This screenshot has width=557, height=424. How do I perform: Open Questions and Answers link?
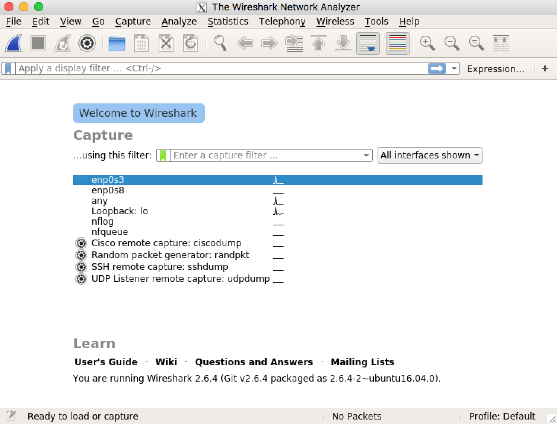pyautogui.click(x=254, y=362)
